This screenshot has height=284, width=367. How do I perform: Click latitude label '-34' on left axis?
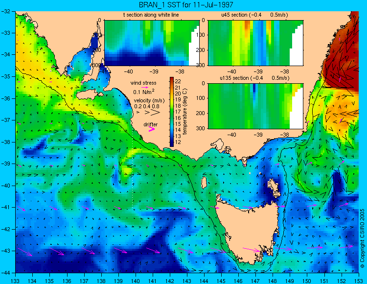click(5, 55)
